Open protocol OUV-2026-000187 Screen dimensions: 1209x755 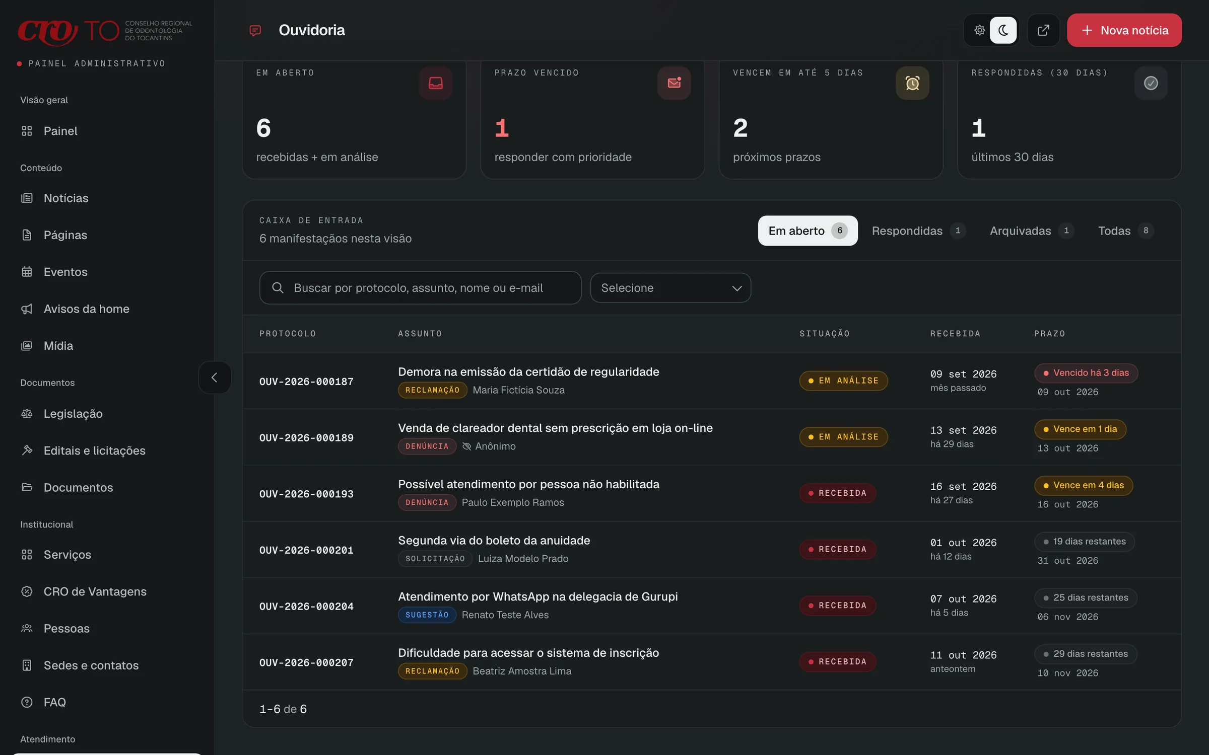click(x=306, y=382)
